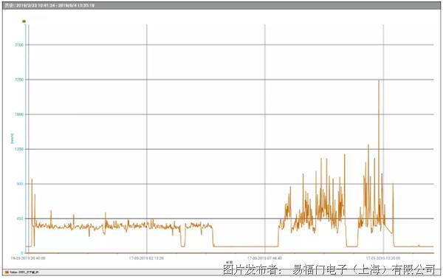Click the first spike near the chart start
The image size is (443, 279).
point(32,179)
